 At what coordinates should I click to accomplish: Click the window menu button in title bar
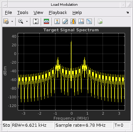tap(5, 5)
